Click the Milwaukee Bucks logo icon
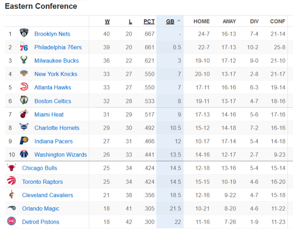Viewport: 293px width, 232px height. click(x=24, y=60)
